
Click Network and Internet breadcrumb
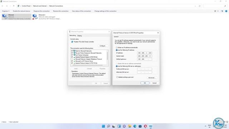tap(40, 6)
